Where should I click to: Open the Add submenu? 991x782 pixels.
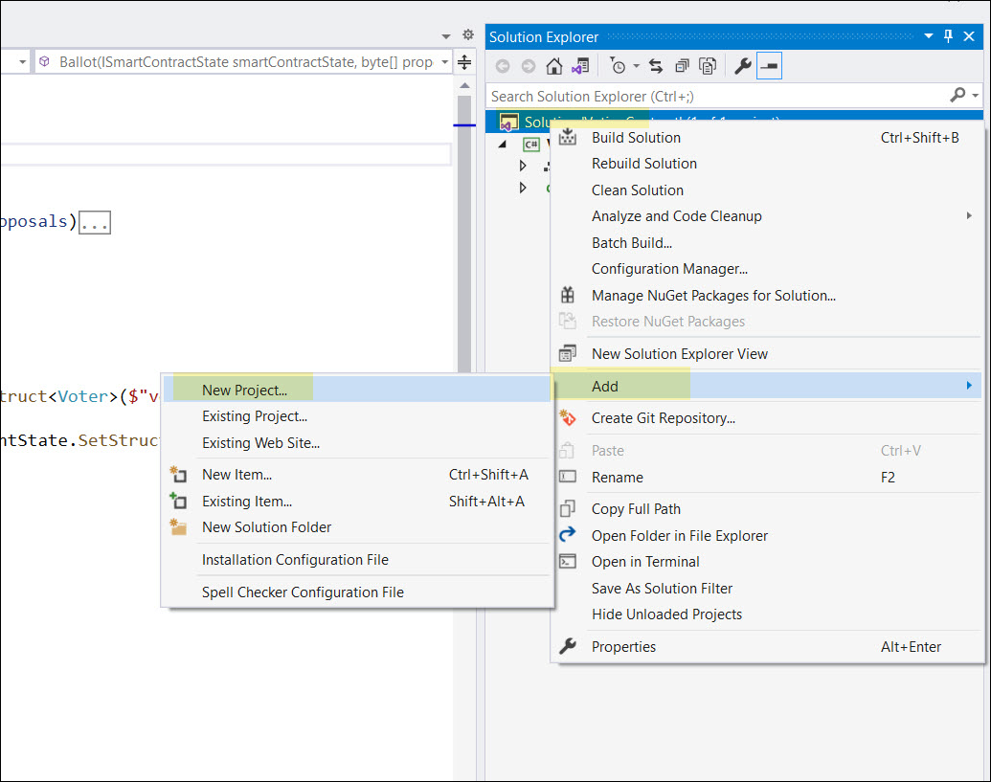click(767, 386)
